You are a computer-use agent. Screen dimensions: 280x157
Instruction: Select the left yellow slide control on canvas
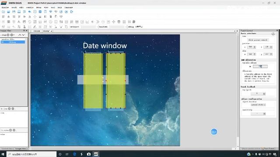(x=93, y=81)
